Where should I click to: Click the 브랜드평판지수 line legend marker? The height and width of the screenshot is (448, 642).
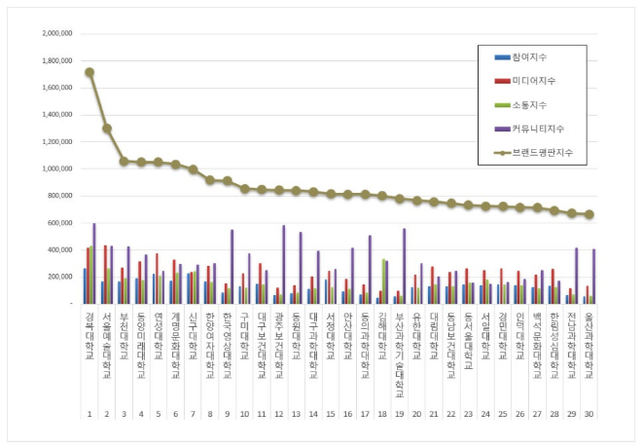[503, 151]
